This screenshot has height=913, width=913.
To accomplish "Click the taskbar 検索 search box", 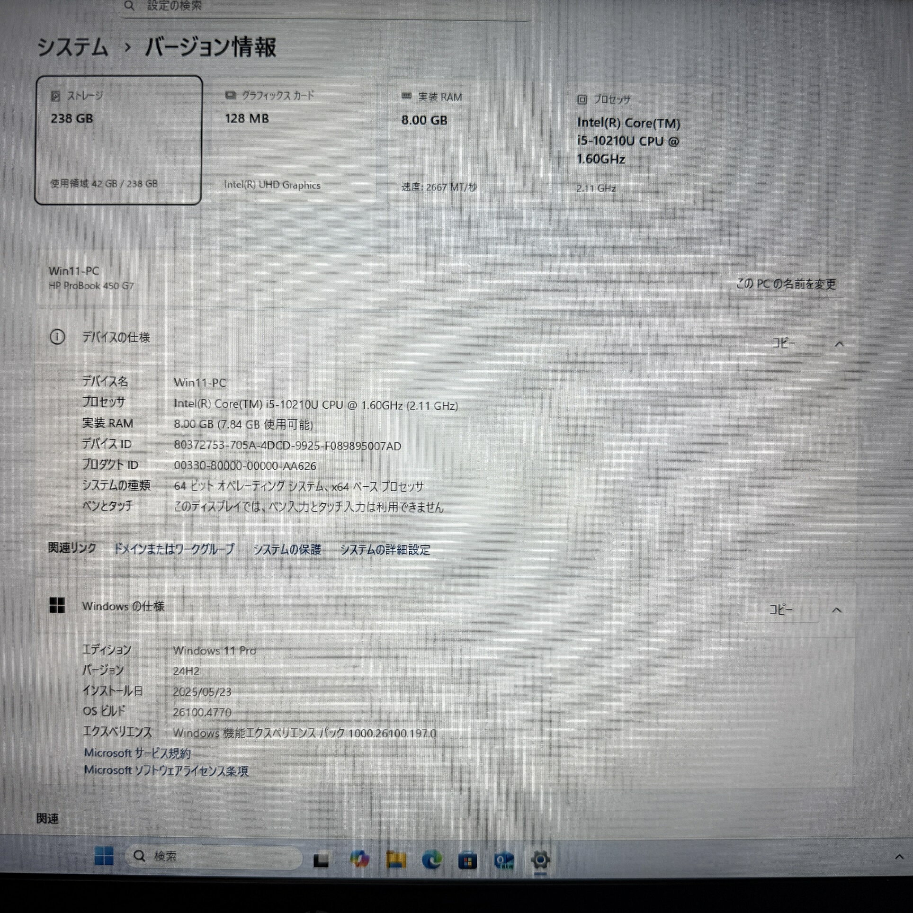I will (x=213, y=856).
